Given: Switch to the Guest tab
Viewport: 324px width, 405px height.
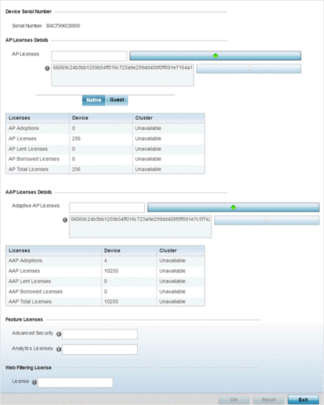Looking at the screenshot, I should tap(117, 100).
